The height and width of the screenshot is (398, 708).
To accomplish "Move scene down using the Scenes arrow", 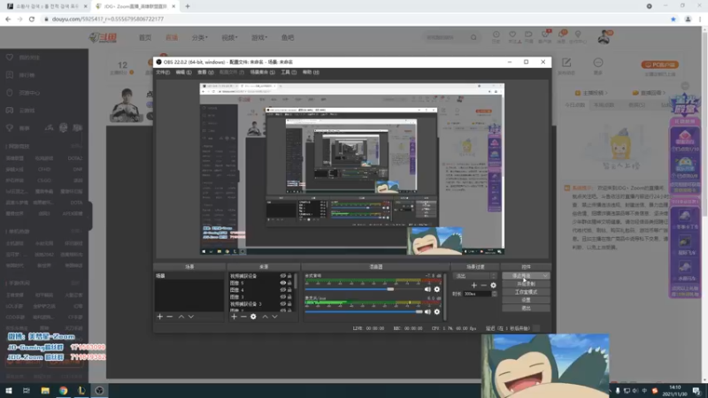I will [191, 317].
